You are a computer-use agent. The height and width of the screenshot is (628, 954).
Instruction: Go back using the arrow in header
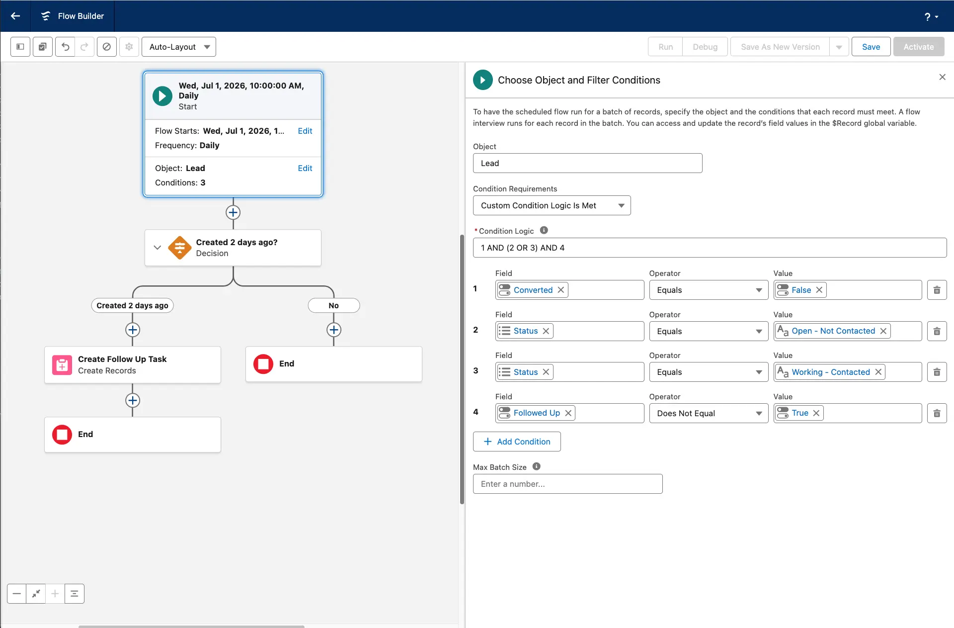(15, 16)
